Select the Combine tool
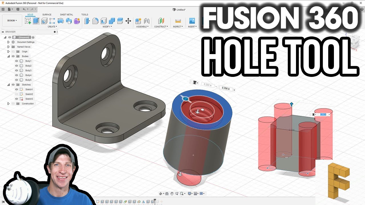 coord(112,21)
